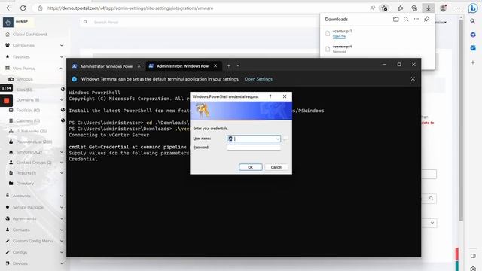Switch to the first Administrator PowerShell tab
This screenshot has width=482, height=271.
click(106, 66)
